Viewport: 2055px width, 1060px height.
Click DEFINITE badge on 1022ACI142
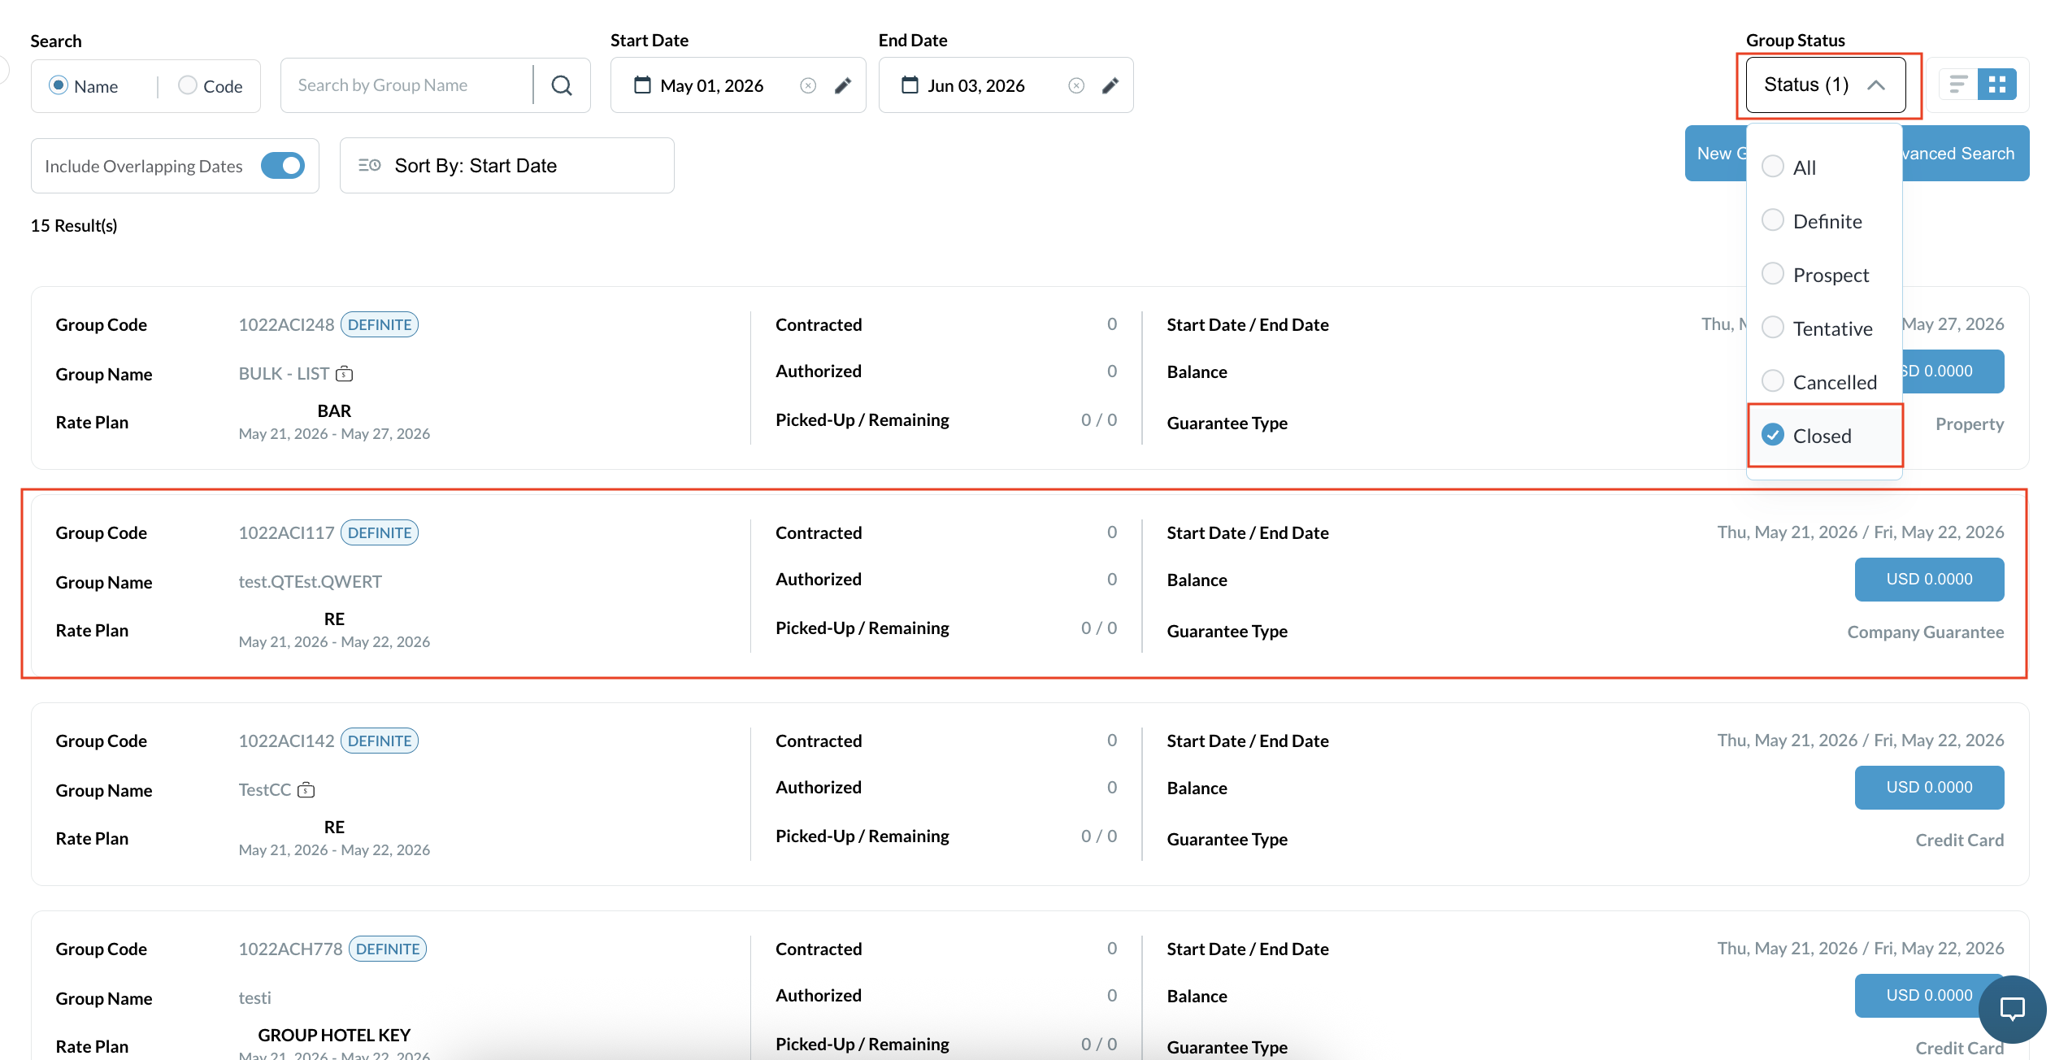tap(380, 741)
